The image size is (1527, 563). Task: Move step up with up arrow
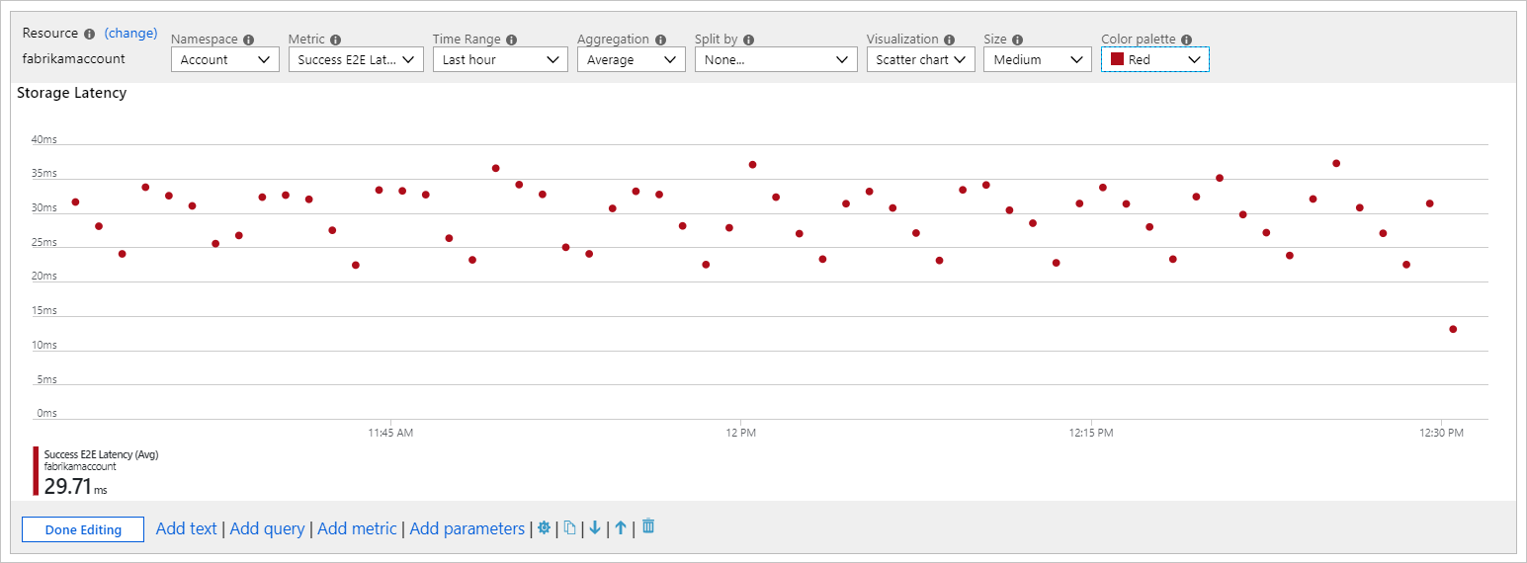pos(621,528)
